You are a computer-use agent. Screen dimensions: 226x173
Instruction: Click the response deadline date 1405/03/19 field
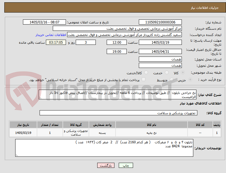pyautogui.click(x=160, y=42)
